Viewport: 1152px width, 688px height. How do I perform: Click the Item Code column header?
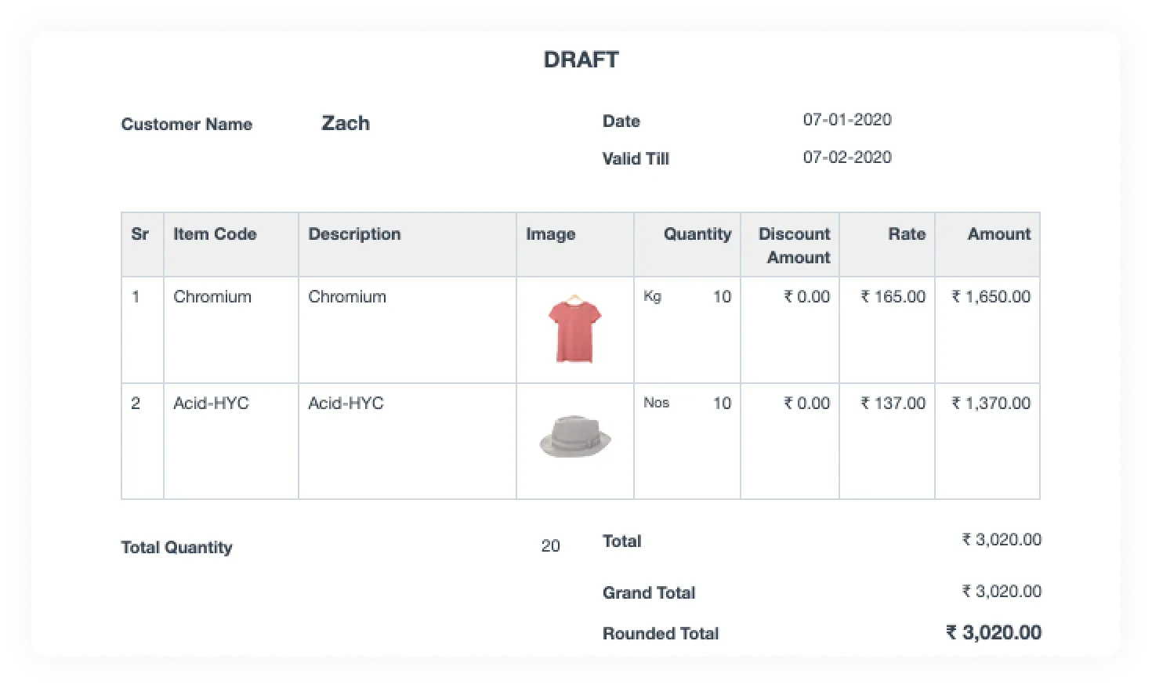[215, 234]
